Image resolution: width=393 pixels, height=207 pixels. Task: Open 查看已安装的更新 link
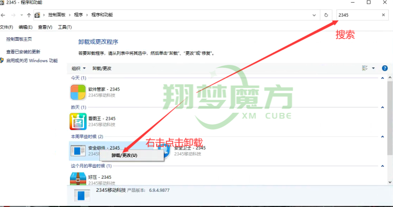(24, 52)
